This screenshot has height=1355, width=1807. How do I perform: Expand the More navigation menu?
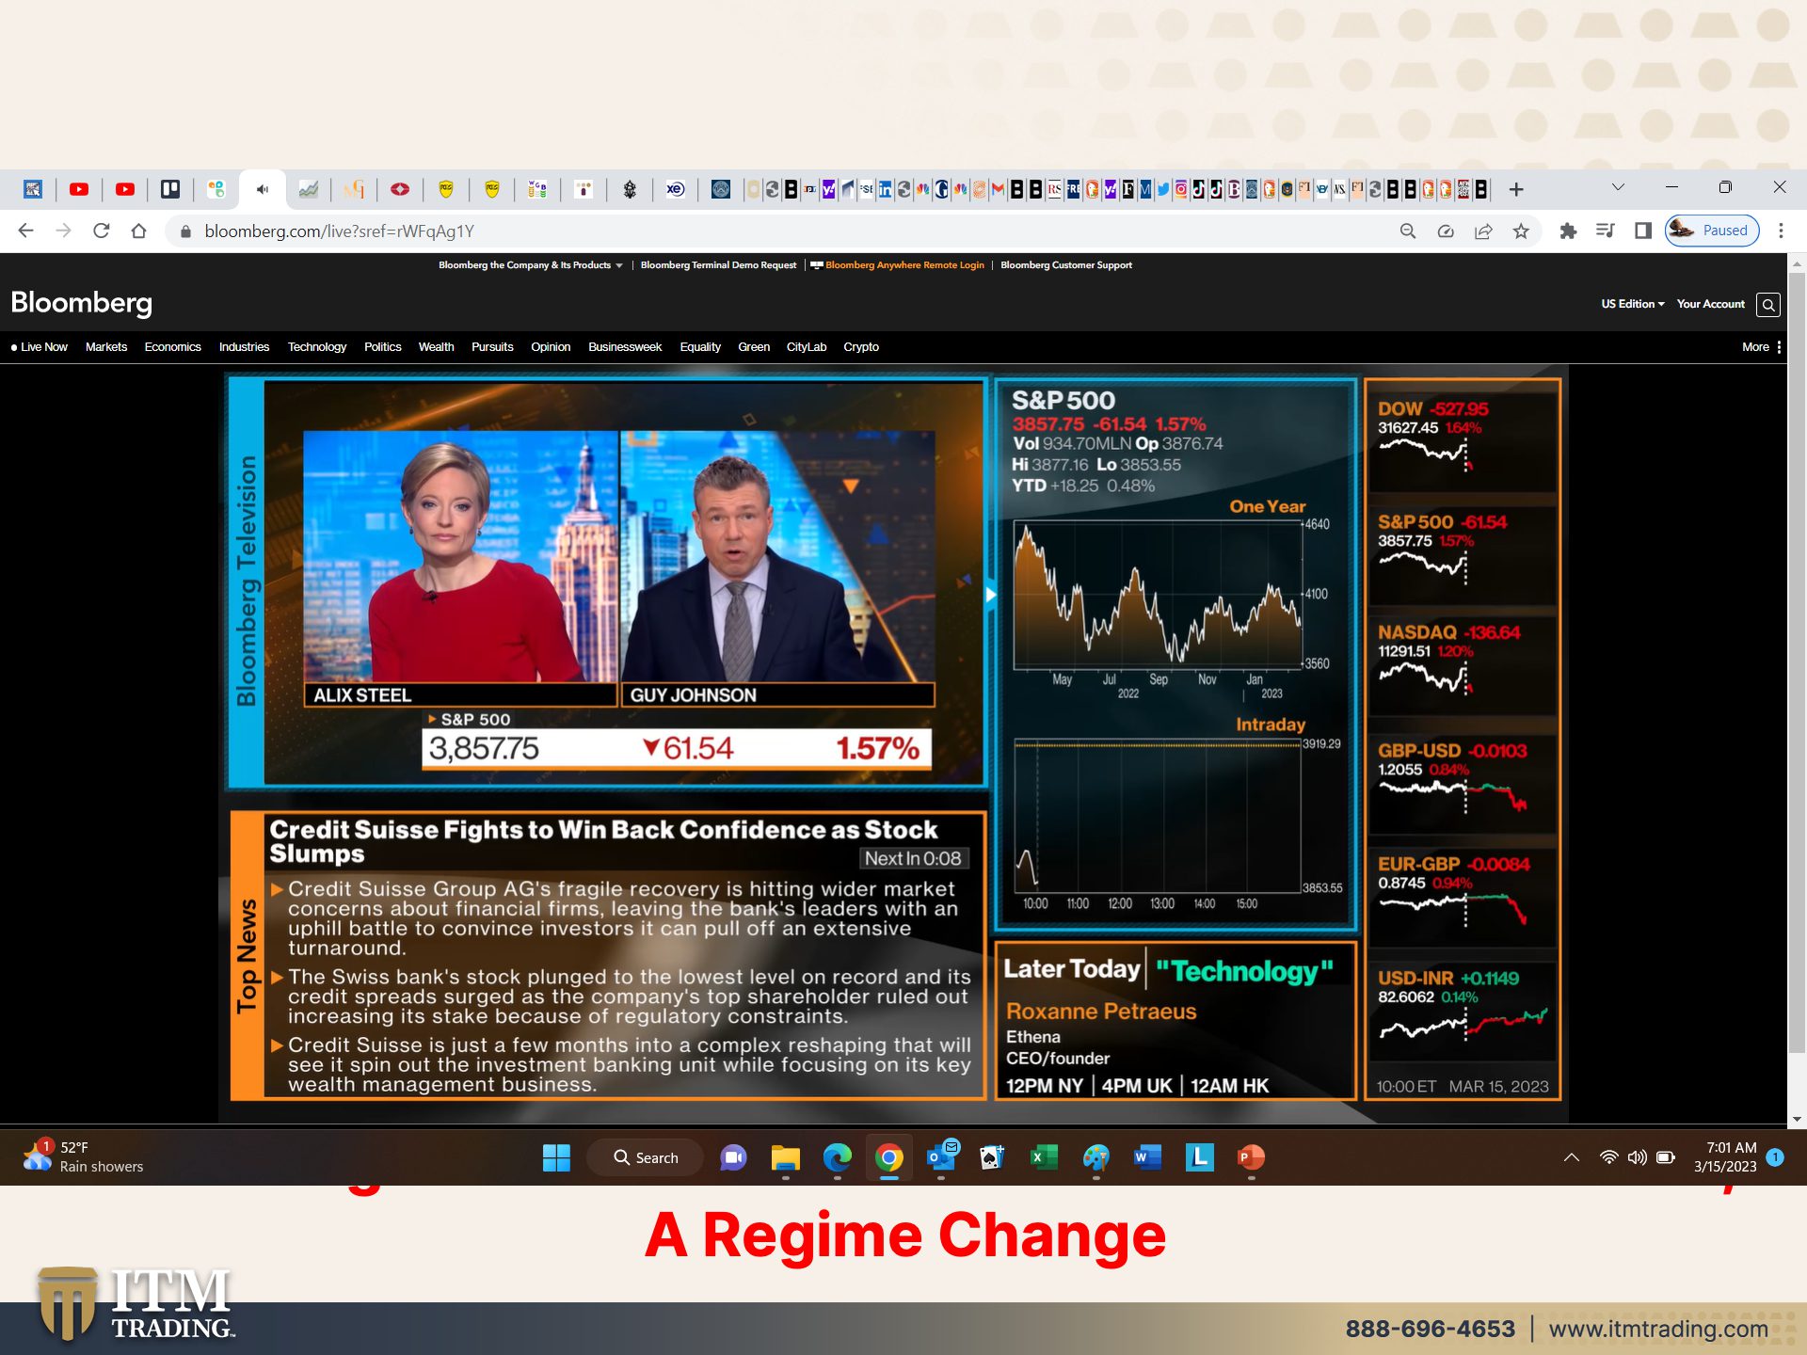coord(1761,347)
